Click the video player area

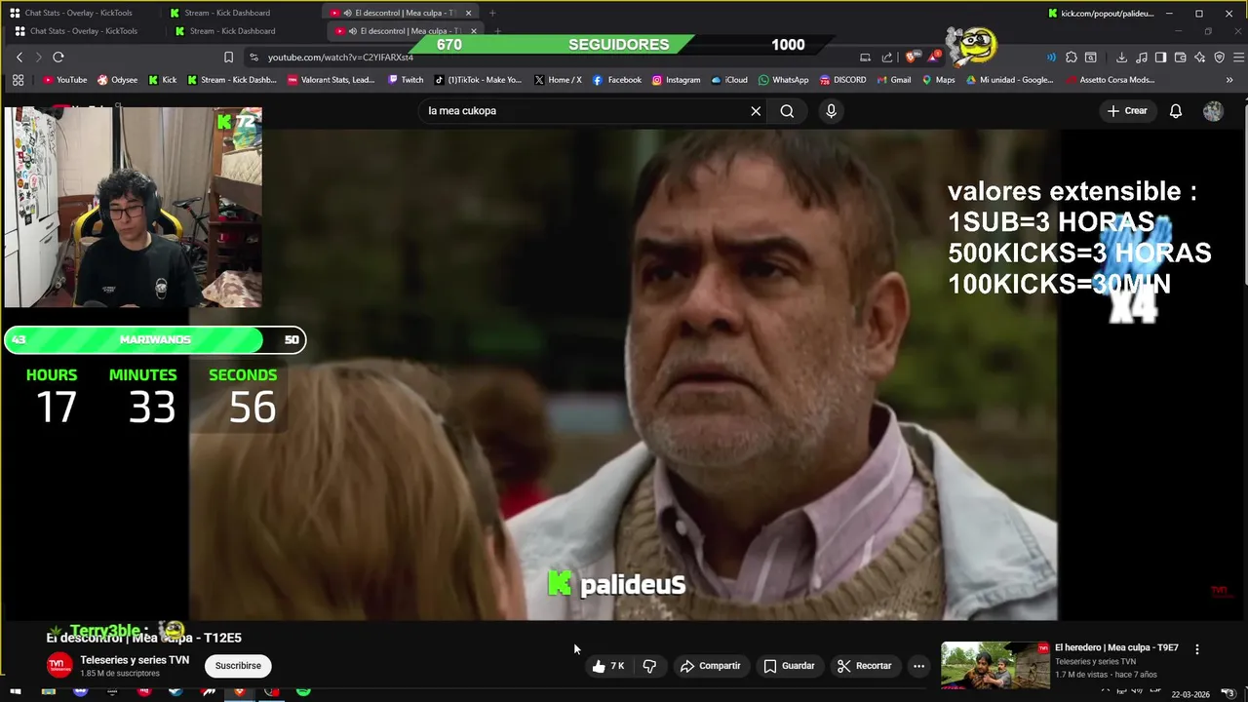624,374
